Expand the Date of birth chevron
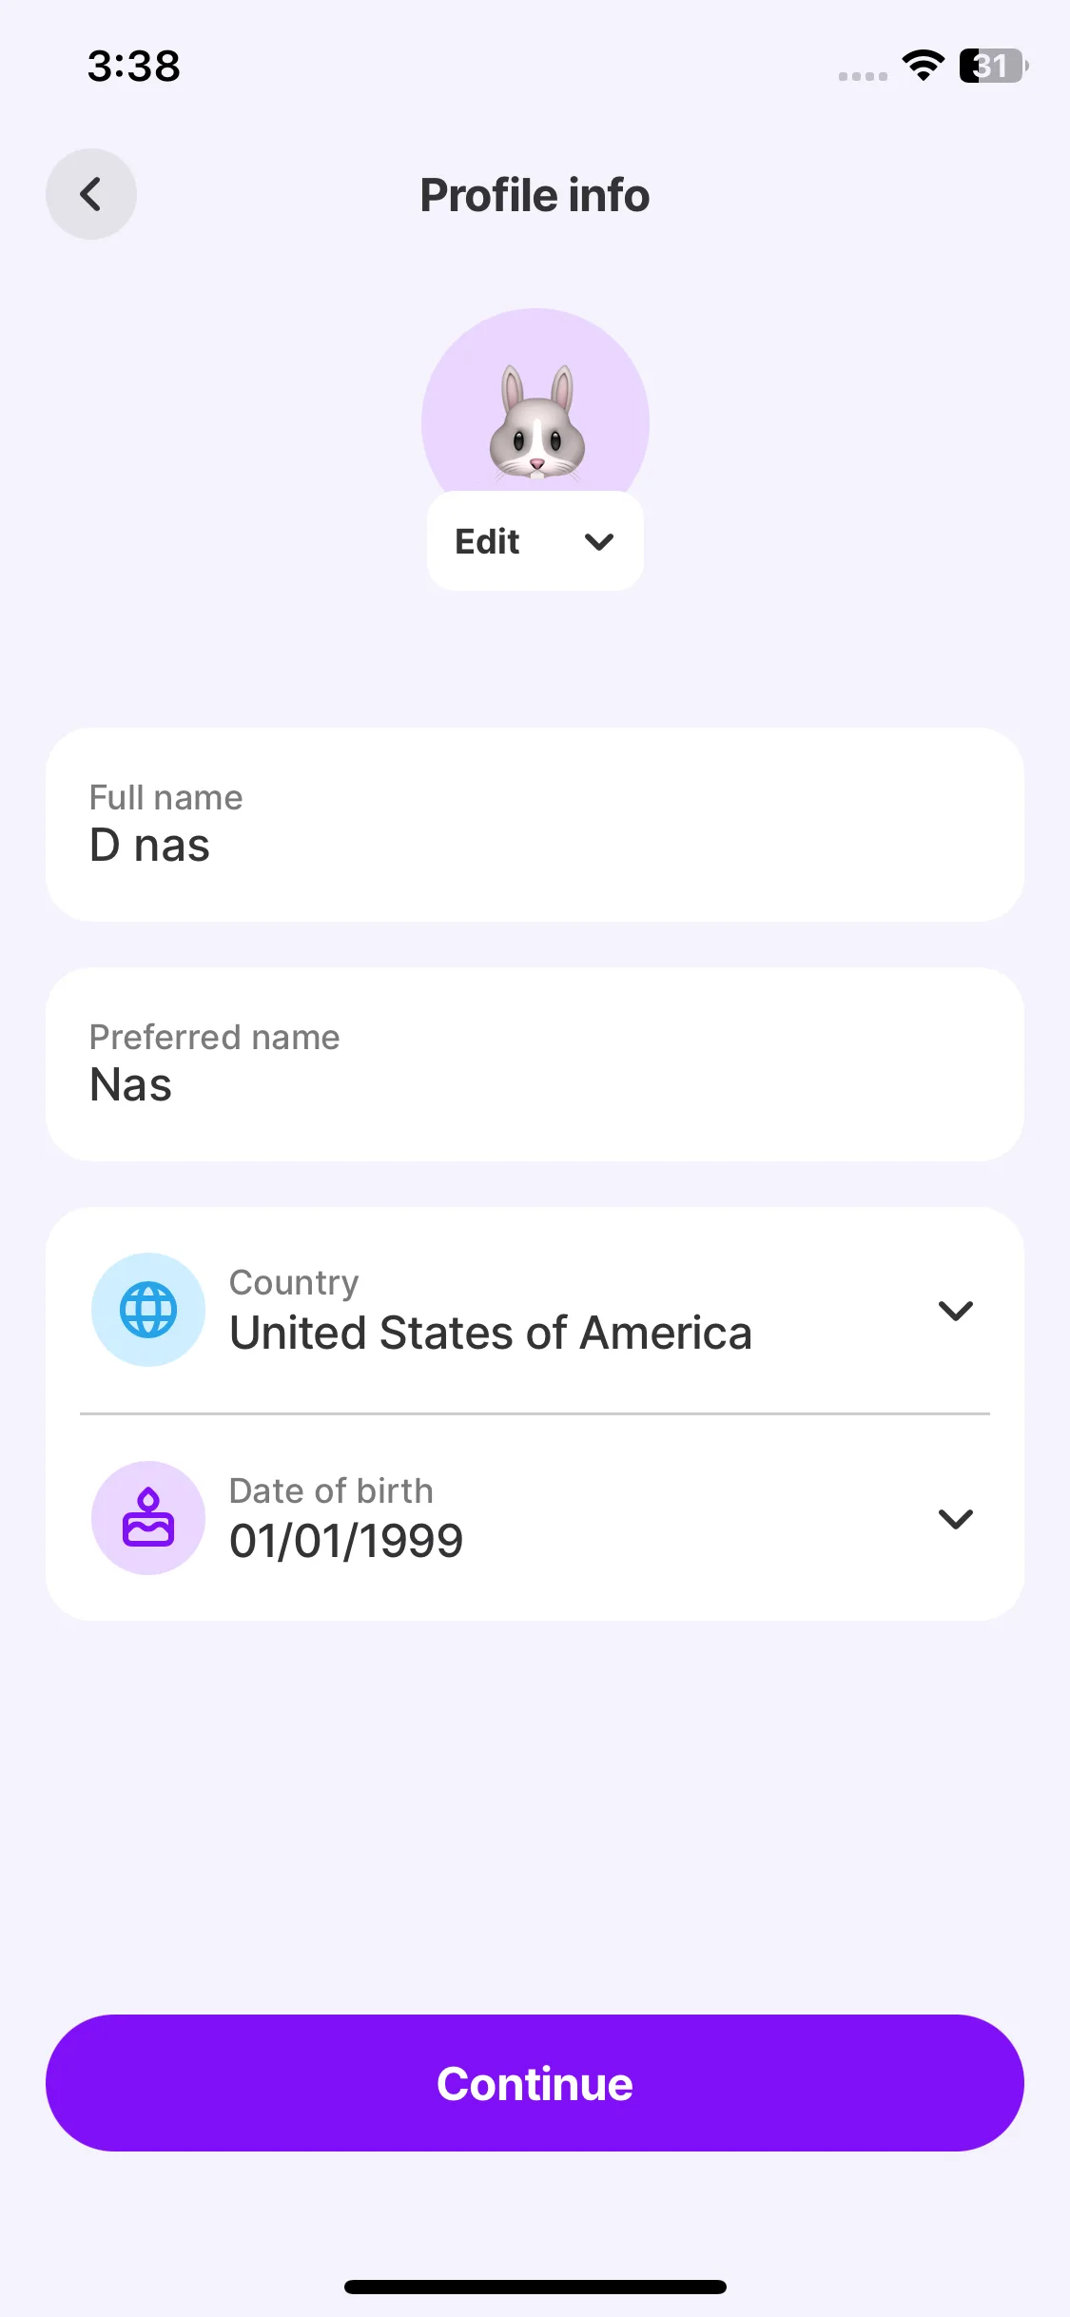 click(955, 1519)
